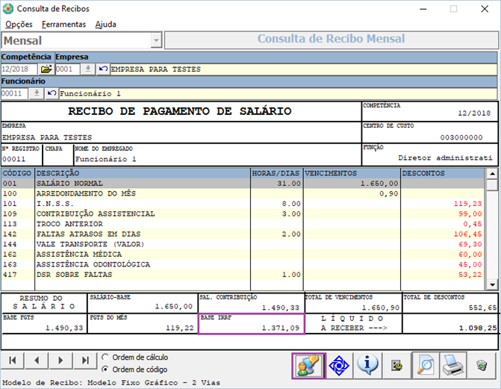Screen dimensions: 501x389
Task: Select the TROCO ANTERIOR row
Action: point(243,224)
